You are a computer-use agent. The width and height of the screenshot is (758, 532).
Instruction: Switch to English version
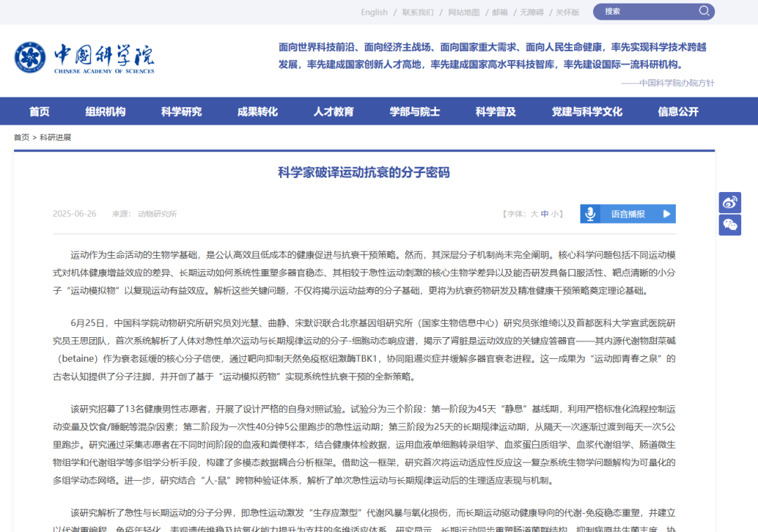[374, 12]
